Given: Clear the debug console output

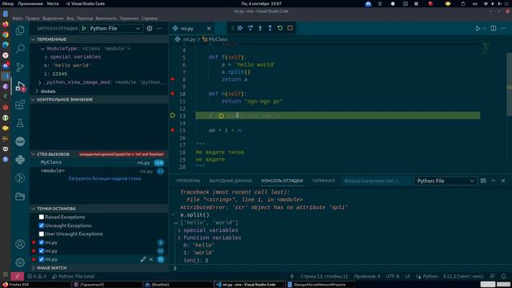Looking at the screenshot, I should 483,181.
